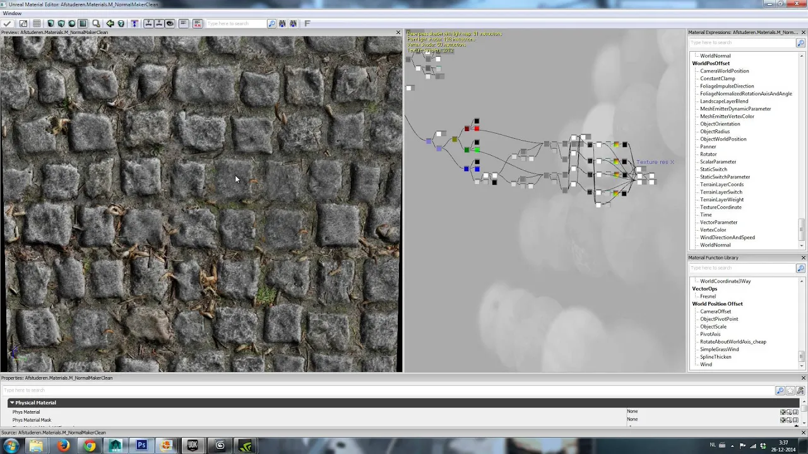The height and width of the screenshot is (454, 808).
Task: Select CameraWorldPosition expression
Action: click(x=725, y=71)
